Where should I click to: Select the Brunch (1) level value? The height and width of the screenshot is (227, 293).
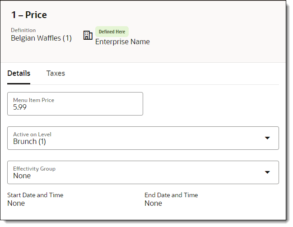click(29, 142)
